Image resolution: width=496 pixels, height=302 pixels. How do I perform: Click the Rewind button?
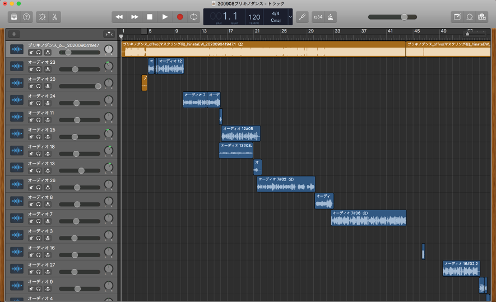[119, 17]
